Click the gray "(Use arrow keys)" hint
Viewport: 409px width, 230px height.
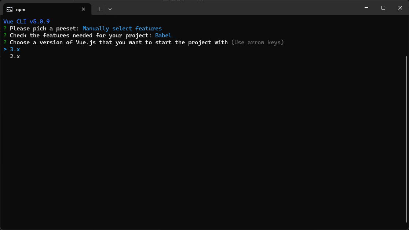click(x=258, y=42)
